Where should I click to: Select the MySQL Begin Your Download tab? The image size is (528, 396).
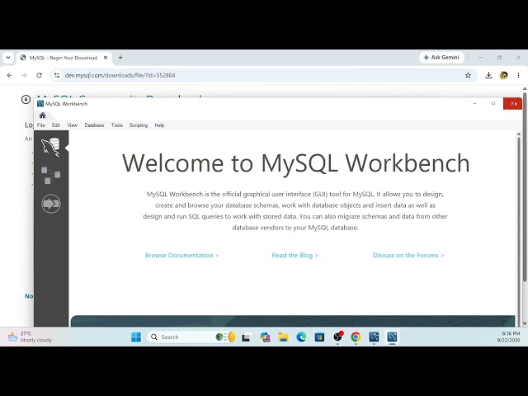pos(64,58)
